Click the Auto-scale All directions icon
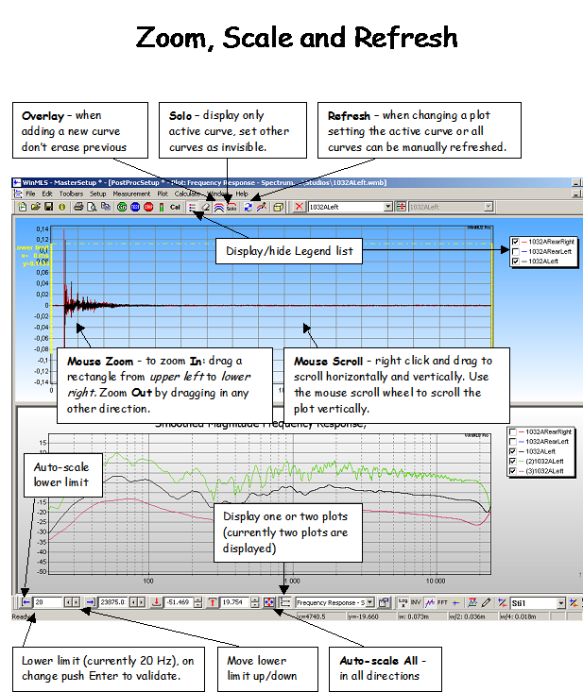 coord(269,602)
